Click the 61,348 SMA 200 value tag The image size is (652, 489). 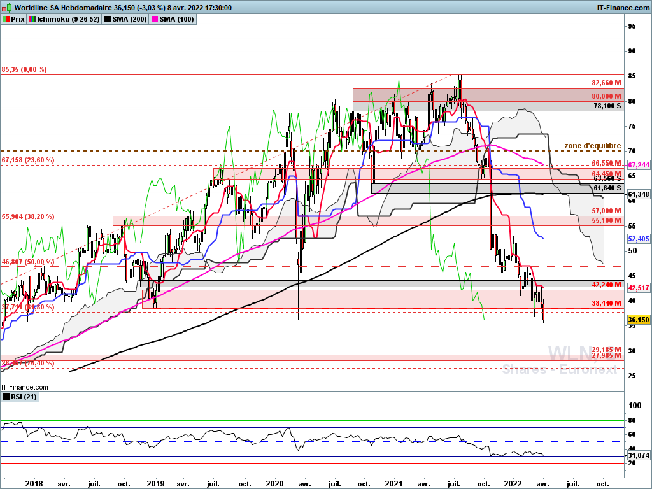[638, 194]
